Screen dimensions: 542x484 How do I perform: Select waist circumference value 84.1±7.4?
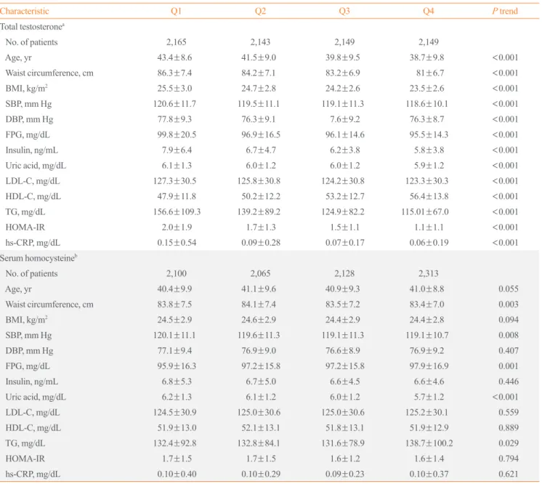click(x=259, y=304)
